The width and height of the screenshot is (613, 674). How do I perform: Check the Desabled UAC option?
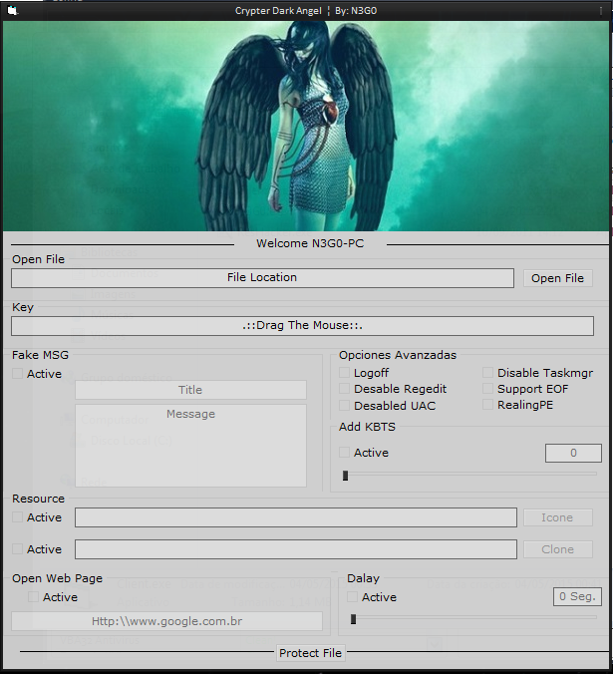344,406
